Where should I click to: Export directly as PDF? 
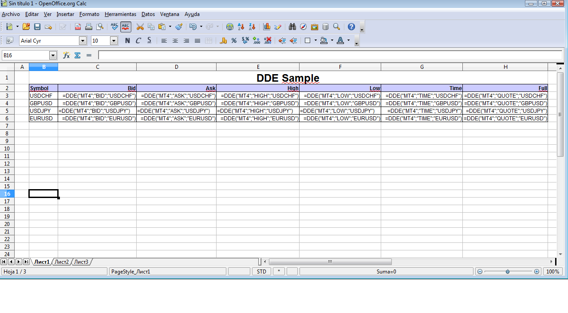point(78,27)
